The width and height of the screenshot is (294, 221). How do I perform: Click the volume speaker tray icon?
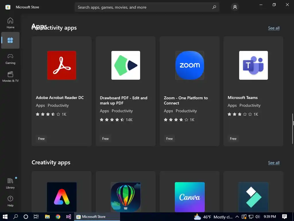coord(258,217)
